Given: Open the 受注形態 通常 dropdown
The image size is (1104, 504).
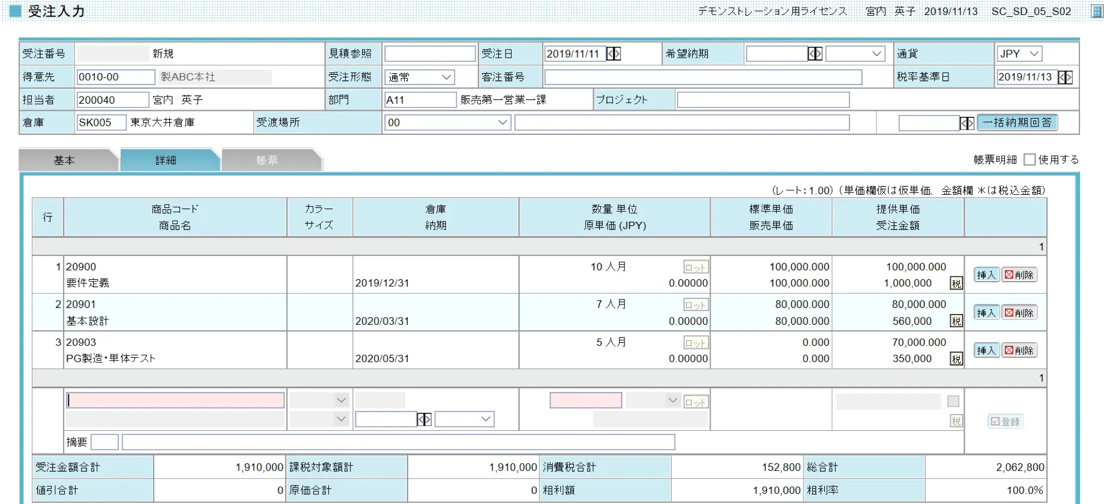Looking at the screenshot, I should click(x=420, y=77).
